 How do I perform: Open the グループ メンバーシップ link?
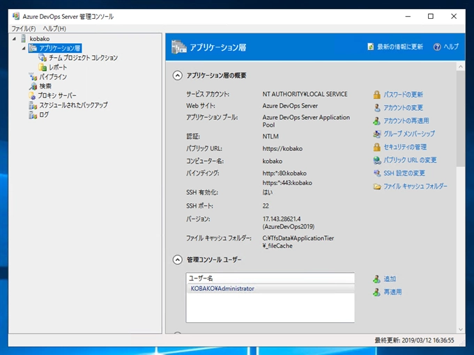point(409,134)
